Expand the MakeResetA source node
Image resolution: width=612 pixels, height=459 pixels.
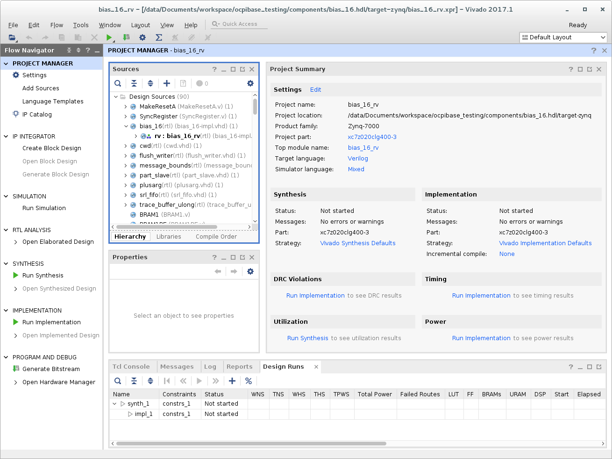[126, 107]
